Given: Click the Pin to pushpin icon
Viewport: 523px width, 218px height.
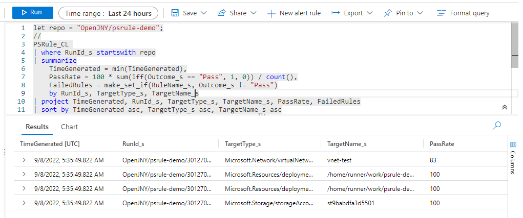Looking at the screenshot, I should pyautogui.click(x=388, y=13).
